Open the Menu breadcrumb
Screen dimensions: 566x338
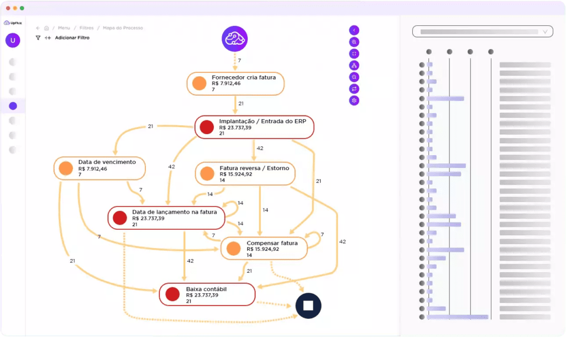tap(64, 28)
